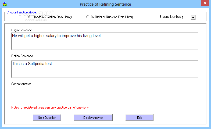The height and width of the screenshot is (129, 211).
Task: Click the 'This is a Softpedia test' text
Action: pyautogui.click(x=32, y=64)
